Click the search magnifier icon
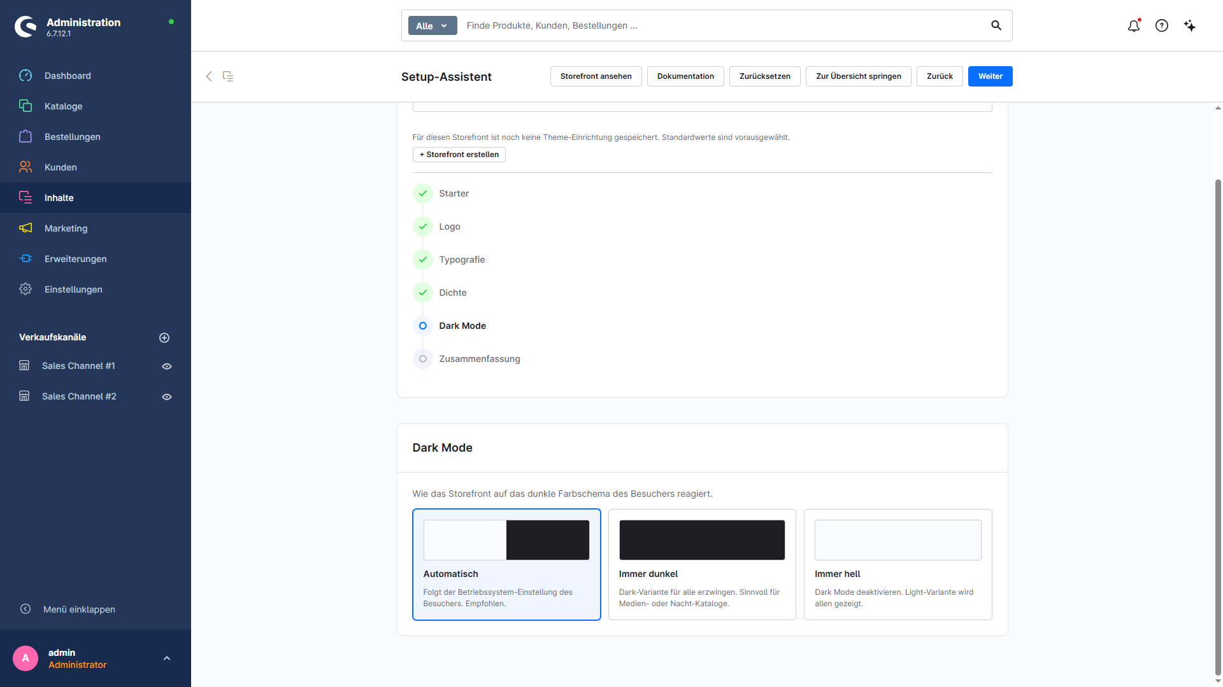Image resolution: width=1223 pixels, height=687 pixels. click(x=996, y=25)
